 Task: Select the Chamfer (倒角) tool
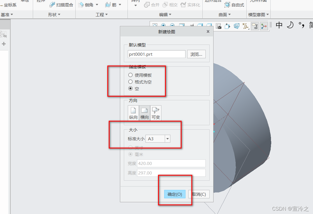coord(86,5)
